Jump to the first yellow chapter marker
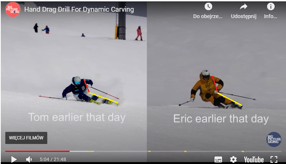The image size is (286, 164). click(90, 151)
